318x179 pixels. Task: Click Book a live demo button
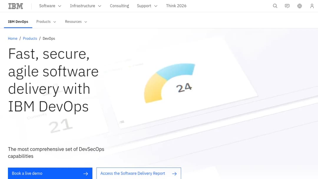50,173
